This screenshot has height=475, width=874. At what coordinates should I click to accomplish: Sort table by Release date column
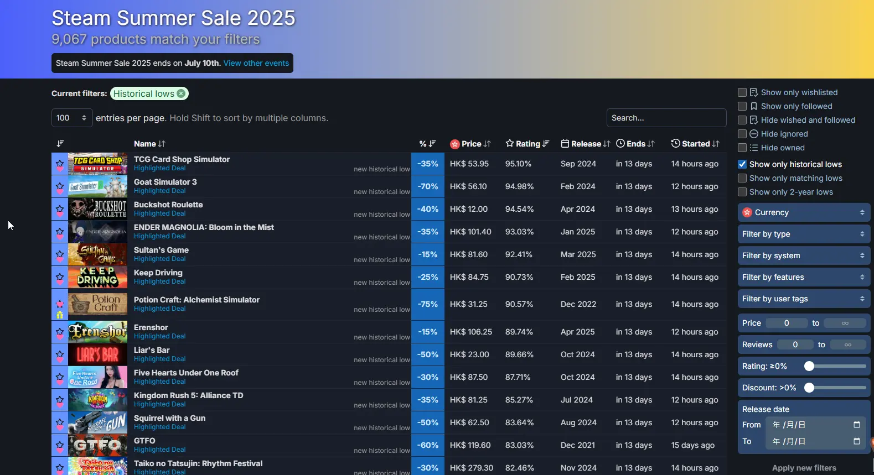585,144
